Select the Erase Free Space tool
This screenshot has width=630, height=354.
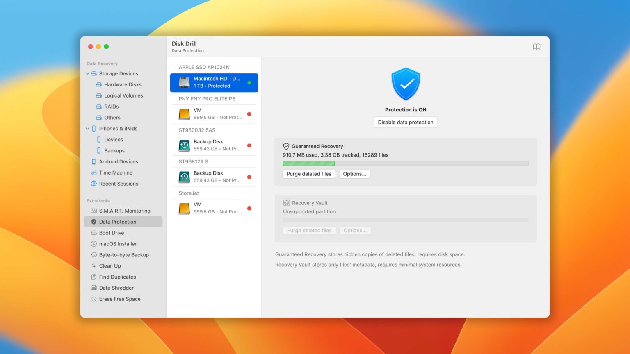120,299
